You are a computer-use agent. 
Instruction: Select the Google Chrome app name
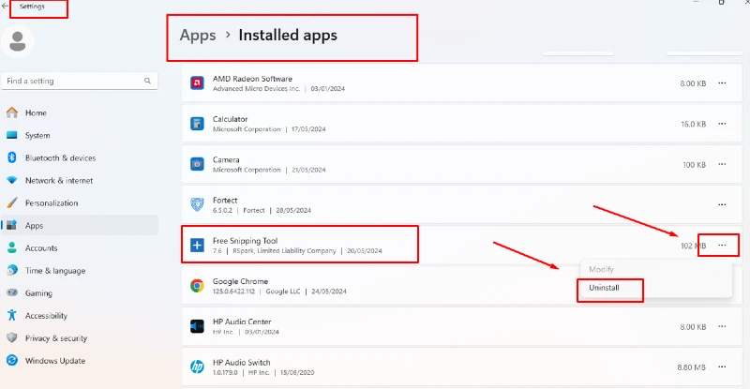tap(240, 281)
